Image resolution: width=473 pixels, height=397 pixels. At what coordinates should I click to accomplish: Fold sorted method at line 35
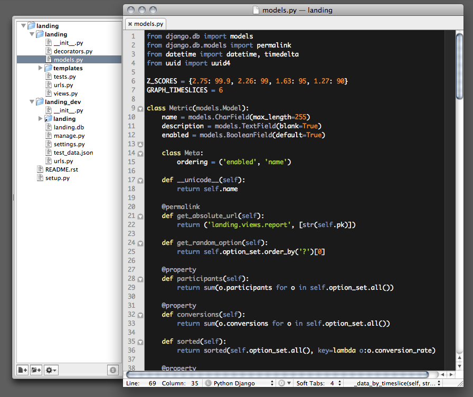pos(140,342)
